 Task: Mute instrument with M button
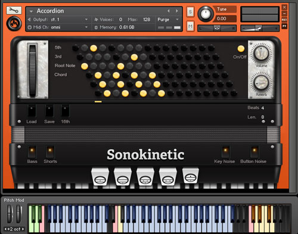(x=190, y=26)
